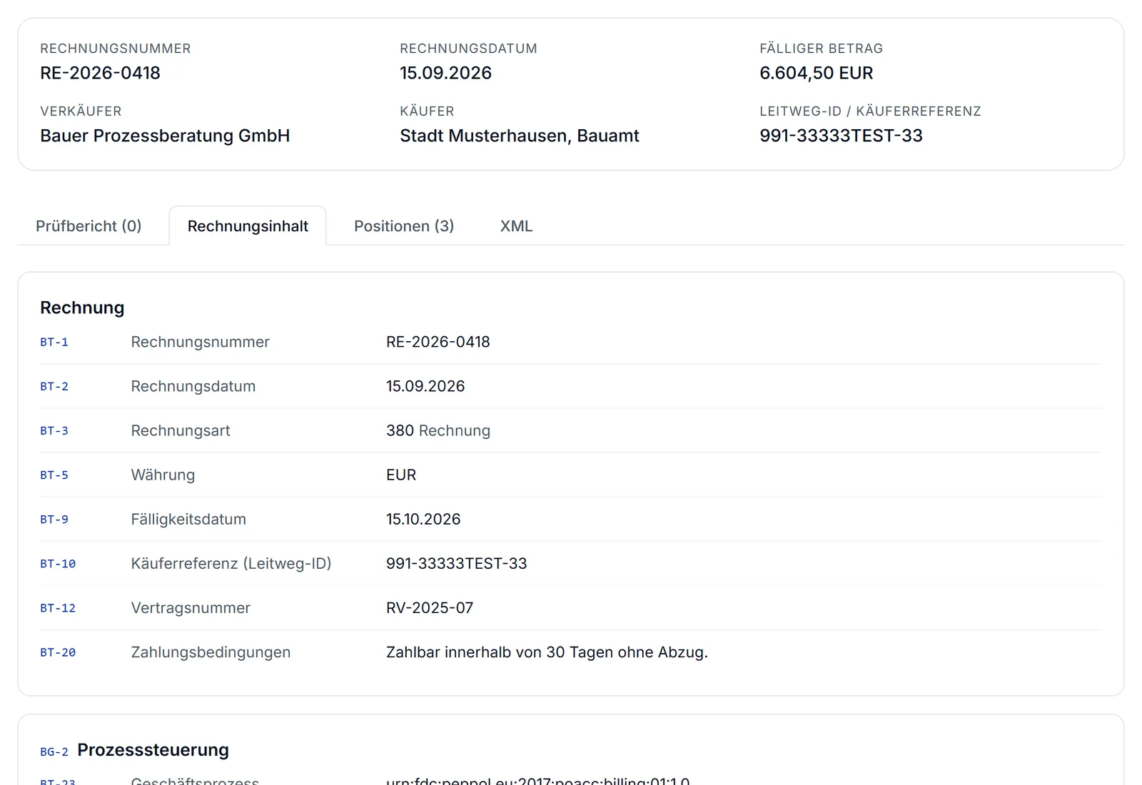This screenshot has height=785, width=1142.
Task: Click BT-1 row value RE-2026-0418
Action: point(438,342)
